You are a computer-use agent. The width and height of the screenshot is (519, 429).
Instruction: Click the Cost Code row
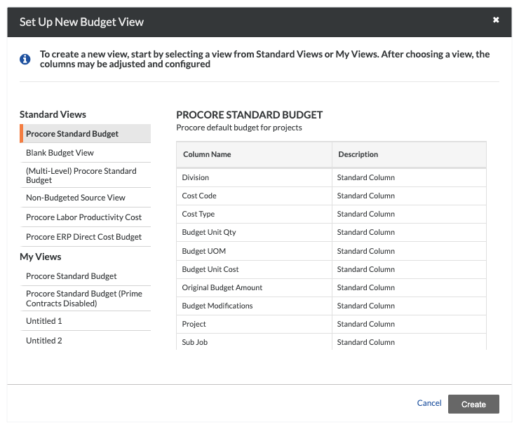331,196
